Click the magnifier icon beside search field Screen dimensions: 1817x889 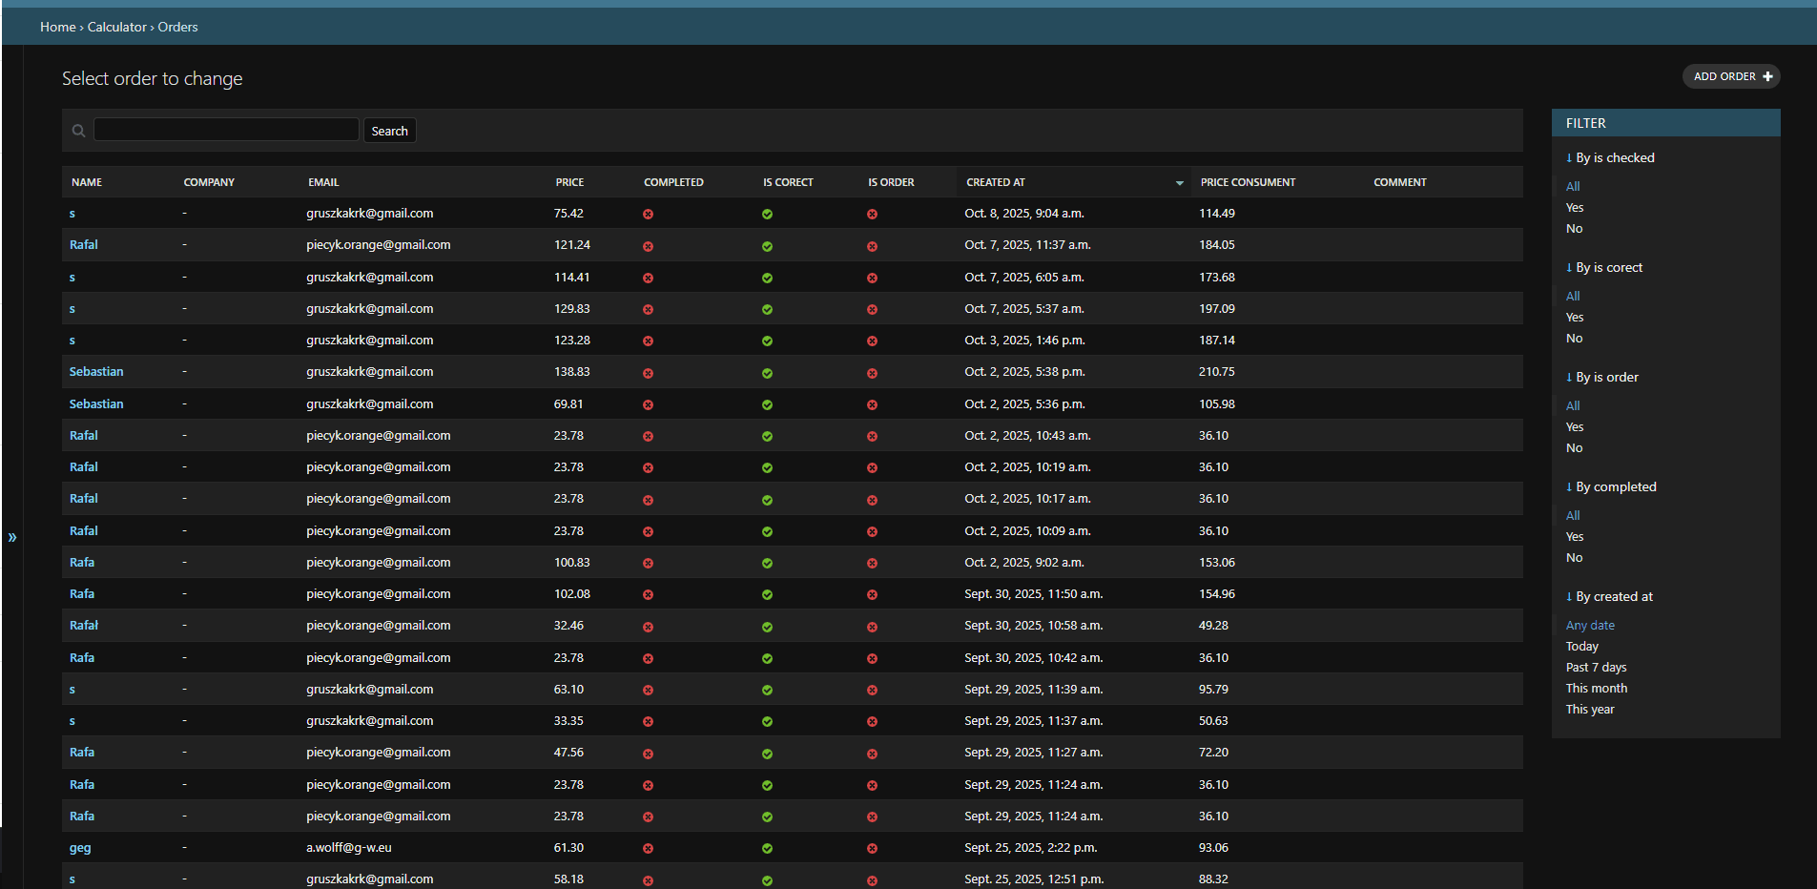79,131
